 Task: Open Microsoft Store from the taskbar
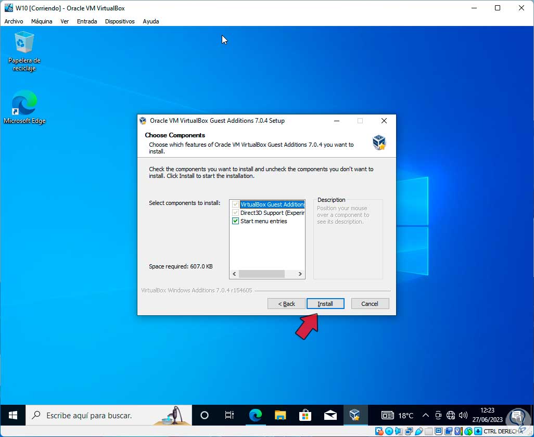click(x=305, y=415)
